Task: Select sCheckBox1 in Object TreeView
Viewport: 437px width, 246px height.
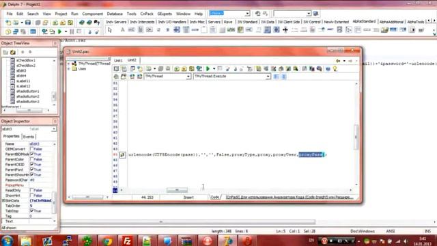Action: pyautogui.click(x=26, y=60)
